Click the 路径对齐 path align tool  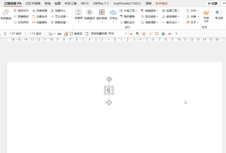coord(21,11)
